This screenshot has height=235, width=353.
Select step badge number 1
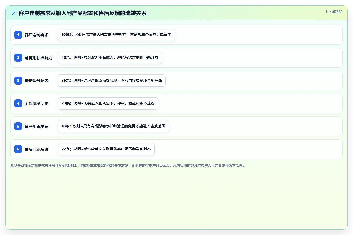point(18,35)
